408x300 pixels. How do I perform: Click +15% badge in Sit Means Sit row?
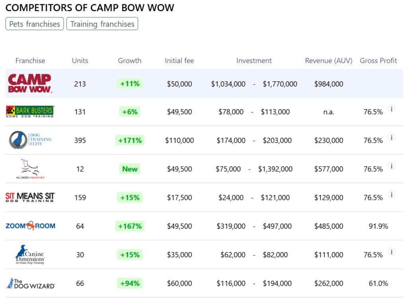click(129, 198)
